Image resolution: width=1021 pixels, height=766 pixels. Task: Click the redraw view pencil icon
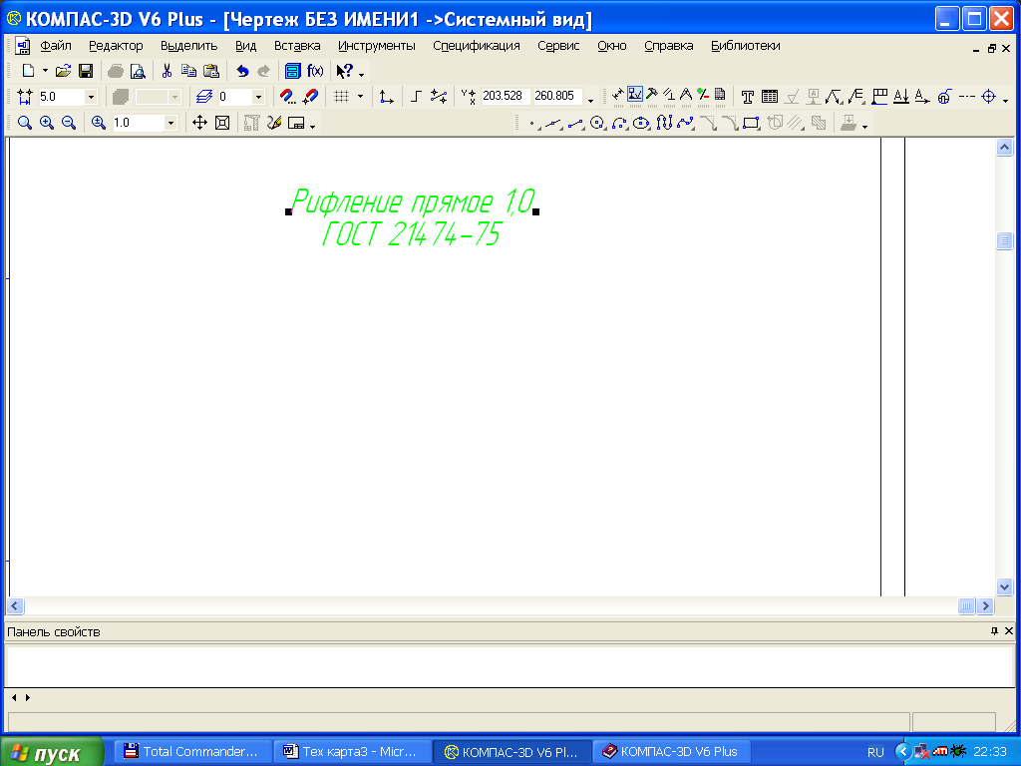point(274,123)
